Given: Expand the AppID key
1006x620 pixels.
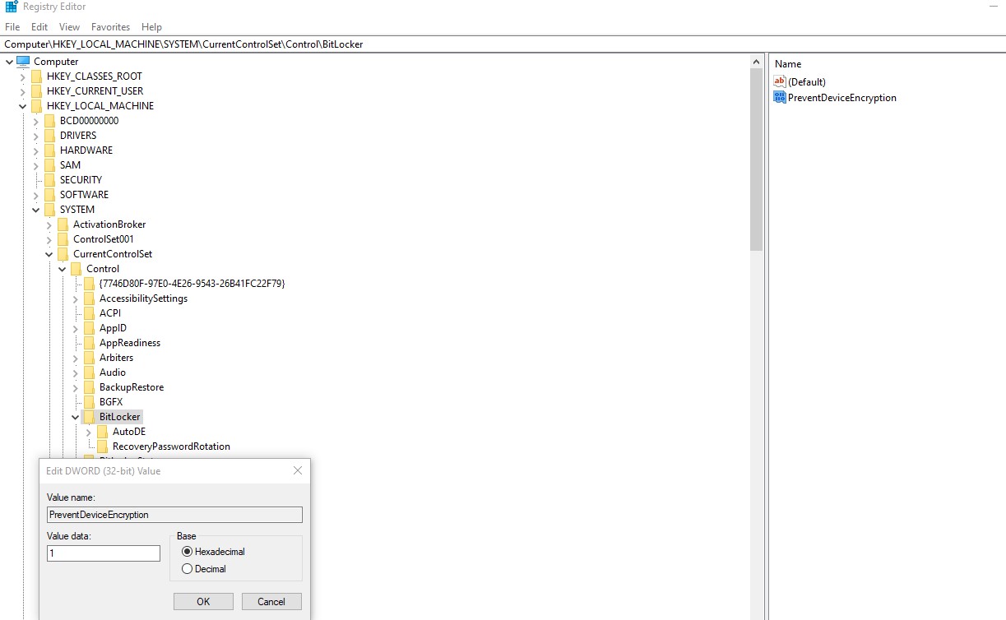Looking at the screenshot, I should coord(75,328).
